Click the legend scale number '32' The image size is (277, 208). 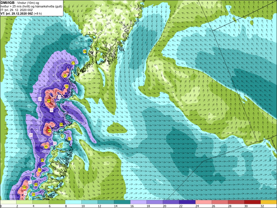click(262, 206)
